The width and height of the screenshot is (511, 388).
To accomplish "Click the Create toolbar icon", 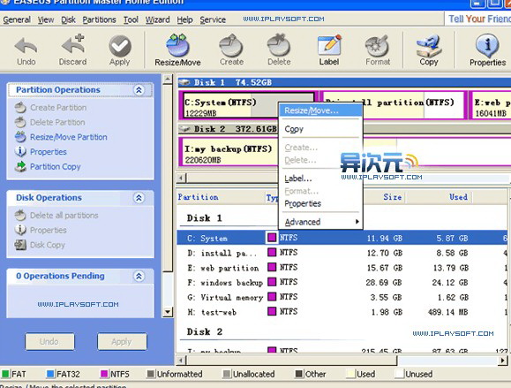I will click(231, 49).
